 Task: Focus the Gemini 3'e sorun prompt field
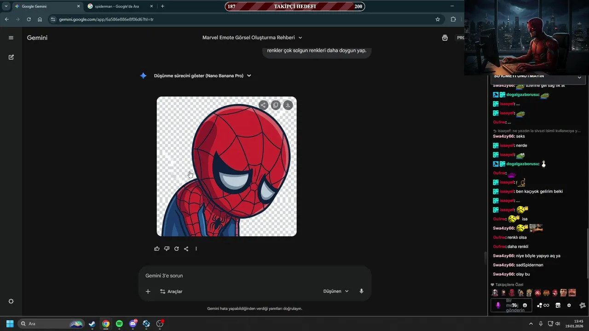pyautogui.click(x=255, y=276)
